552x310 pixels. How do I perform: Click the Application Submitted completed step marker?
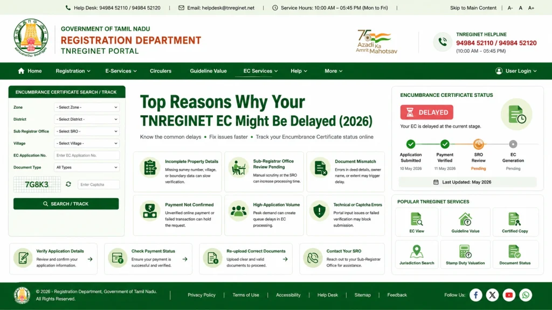[410, 144]
